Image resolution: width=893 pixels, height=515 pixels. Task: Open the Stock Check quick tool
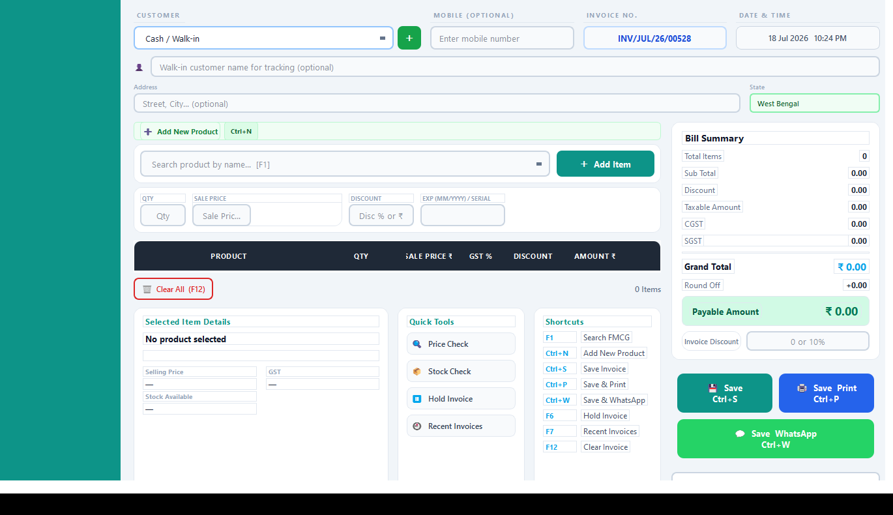pyautogui.click(x=461, y=371)
